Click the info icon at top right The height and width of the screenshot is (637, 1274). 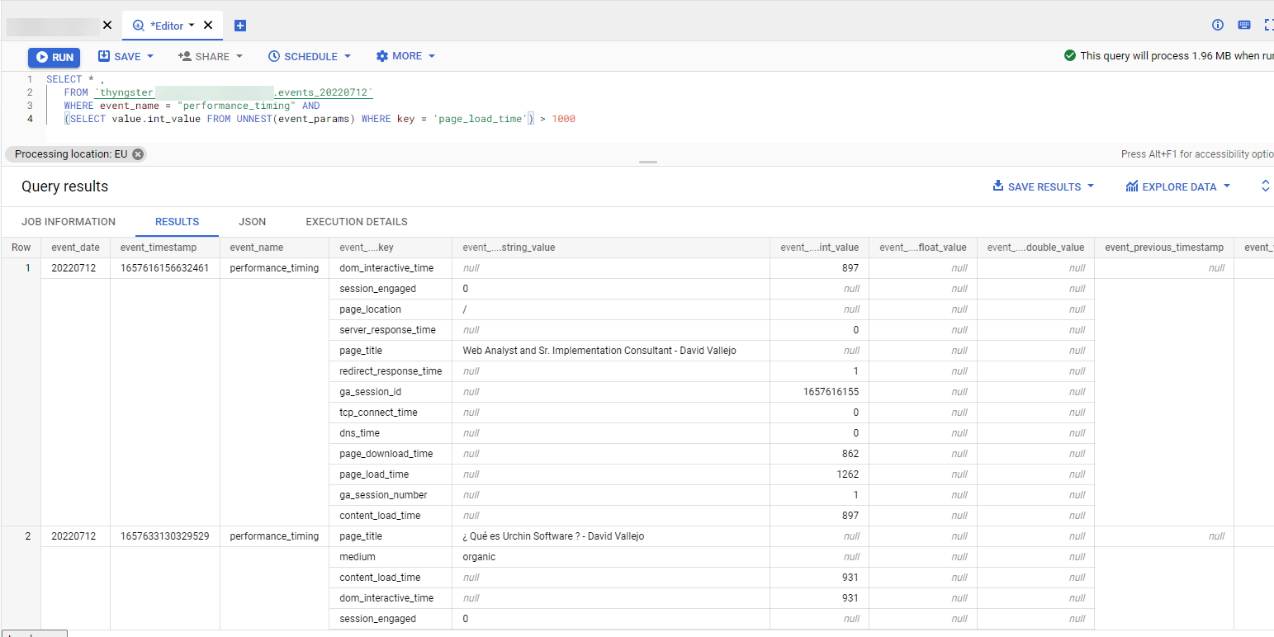pos(1217,25)
